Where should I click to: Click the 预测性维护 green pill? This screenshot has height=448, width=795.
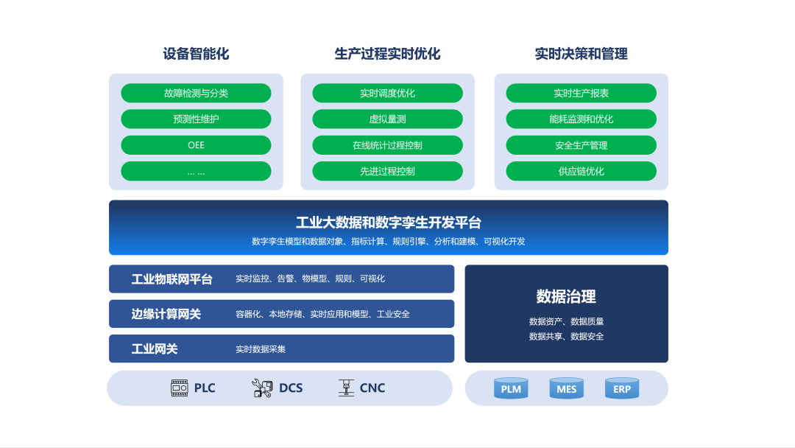(x=197, y=119)
